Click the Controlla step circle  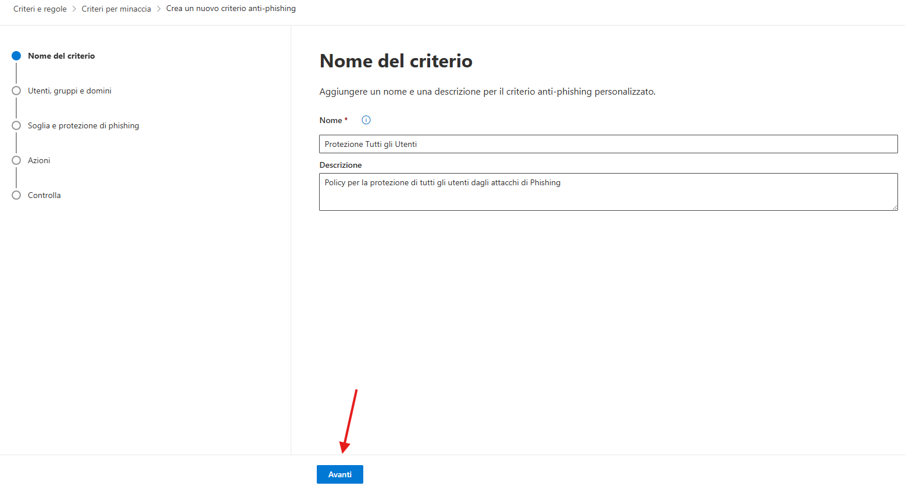[16, 195]
